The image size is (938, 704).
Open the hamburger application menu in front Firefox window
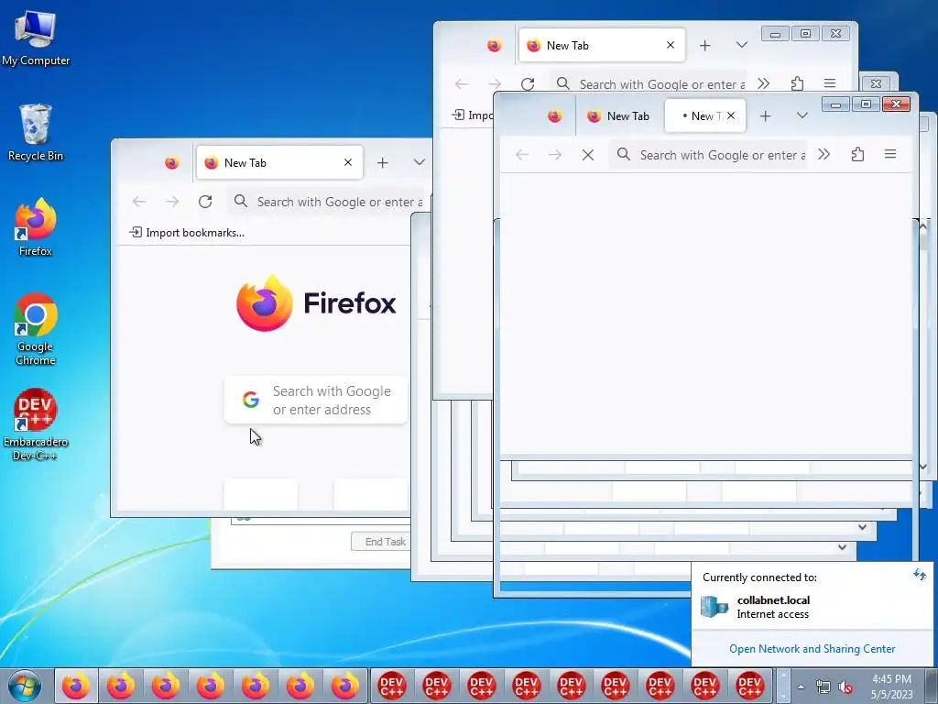(x=890, y=154)
